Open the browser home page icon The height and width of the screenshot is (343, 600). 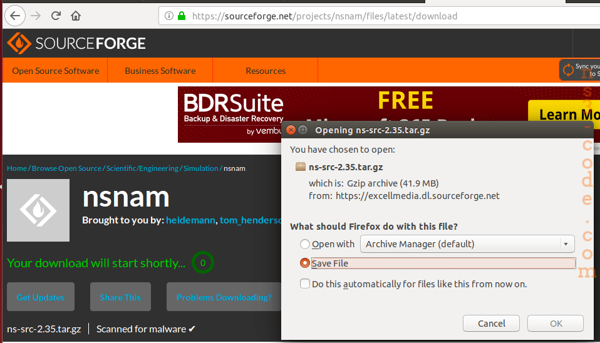(x=76, y=16)
